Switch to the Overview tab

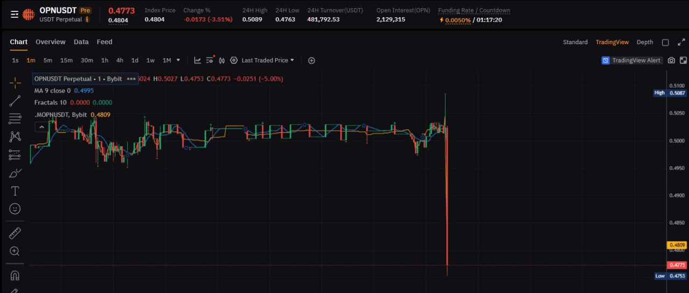point(51,42)
